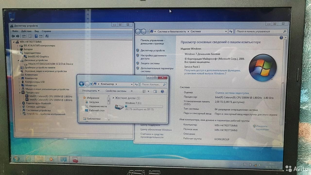
Task: Click the Поиск в панели управления search field
Action: tap(261, 31)
